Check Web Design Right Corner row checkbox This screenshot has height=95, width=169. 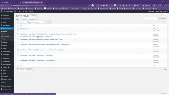click(18, 55)
